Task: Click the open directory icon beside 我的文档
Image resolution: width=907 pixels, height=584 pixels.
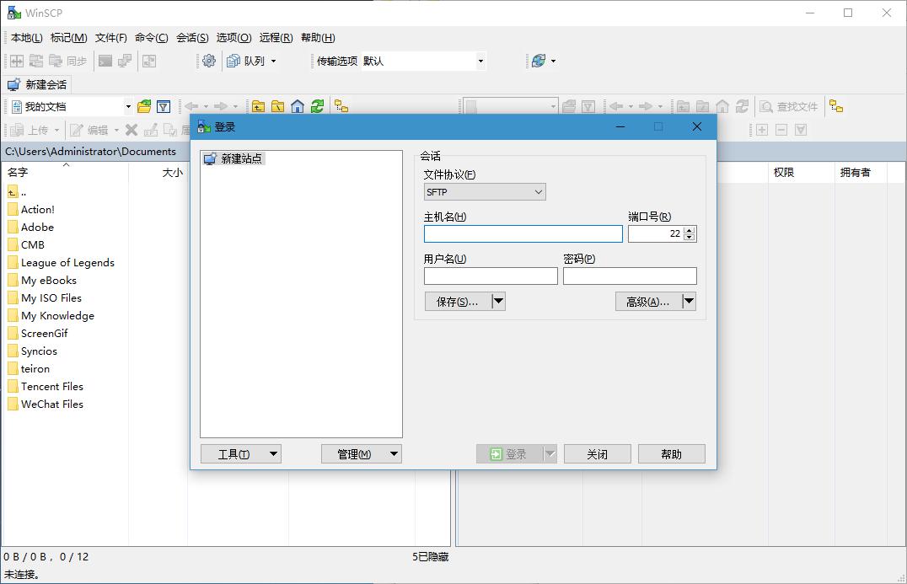Action: pyautogui.click(x=144, y=106)
